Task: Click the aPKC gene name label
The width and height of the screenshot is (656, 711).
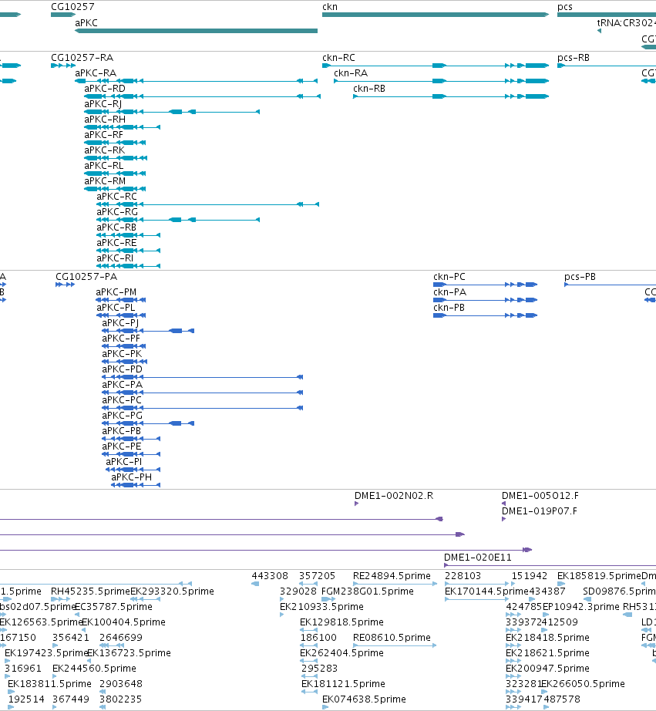Action: (86, 22)
